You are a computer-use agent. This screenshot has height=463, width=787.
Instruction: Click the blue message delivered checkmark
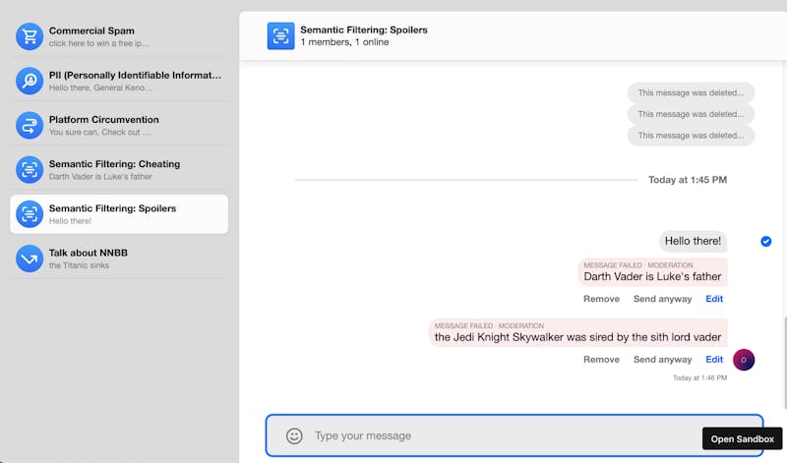pos(765,241)
